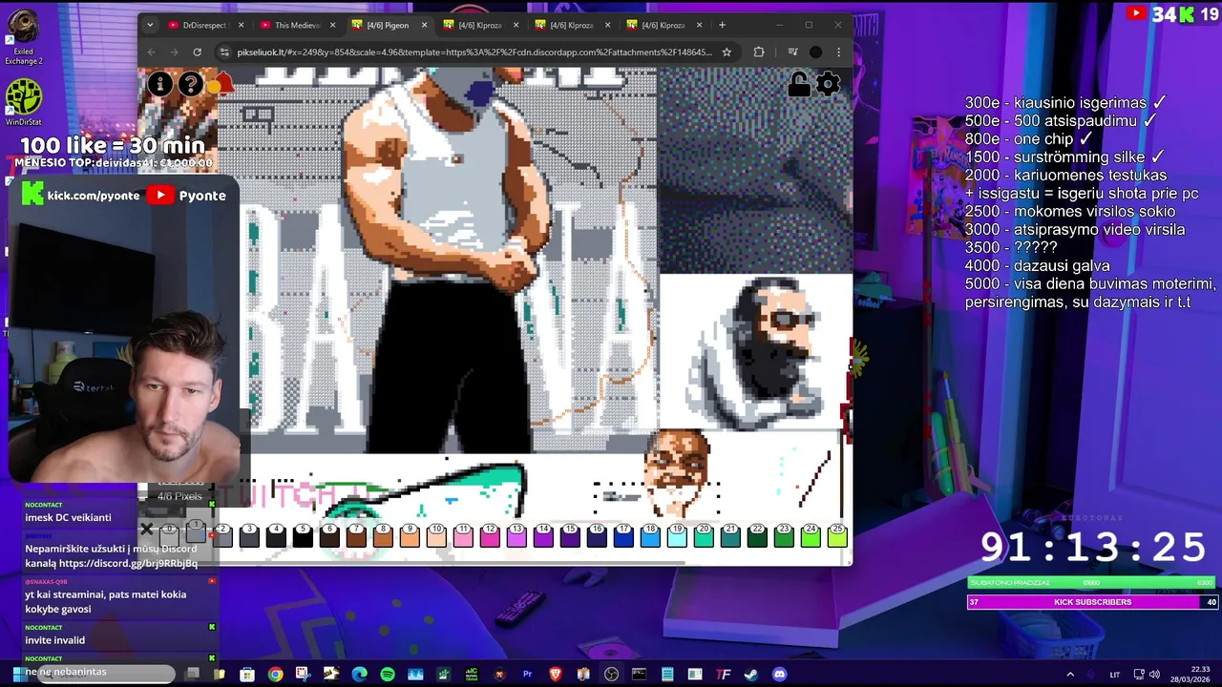The image size is (1222, 687).
Task: Open the info icon on the canvas
Action: click(x=159, y=84)
